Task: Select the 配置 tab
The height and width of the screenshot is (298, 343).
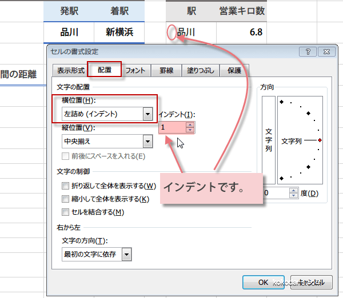Action: coord(105,70)
